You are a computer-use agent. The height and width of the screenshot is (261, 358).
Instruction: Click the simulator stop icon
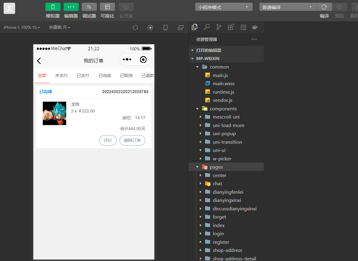tap(150, 28)
